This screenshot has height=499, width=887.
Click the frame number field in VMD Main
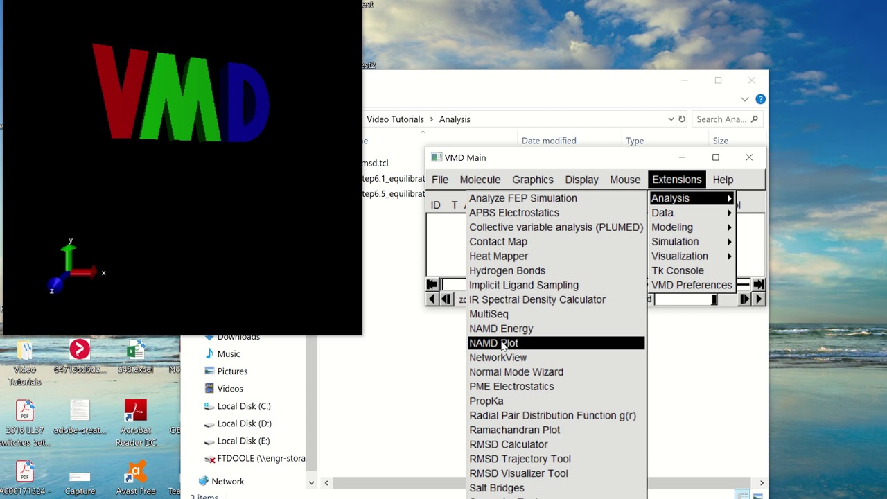click(454, 284)
